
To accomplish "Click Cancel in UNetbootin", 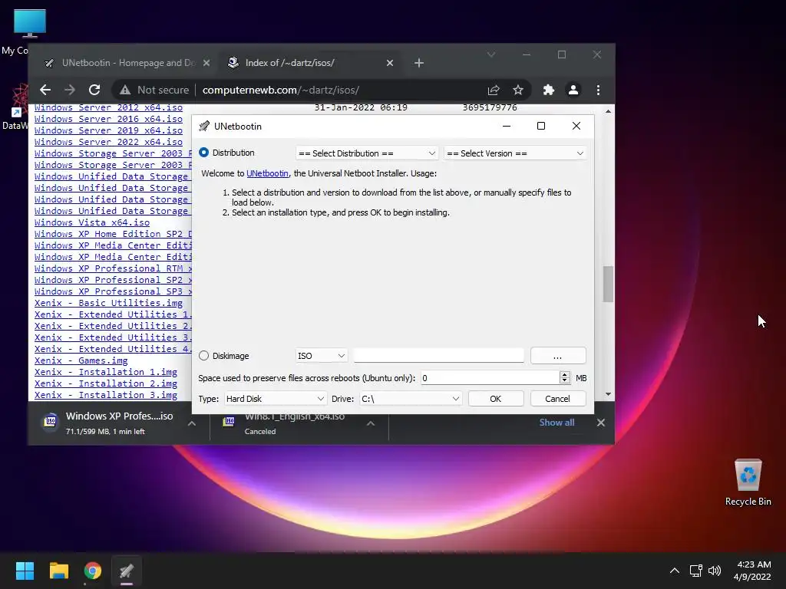I will 558,399.
